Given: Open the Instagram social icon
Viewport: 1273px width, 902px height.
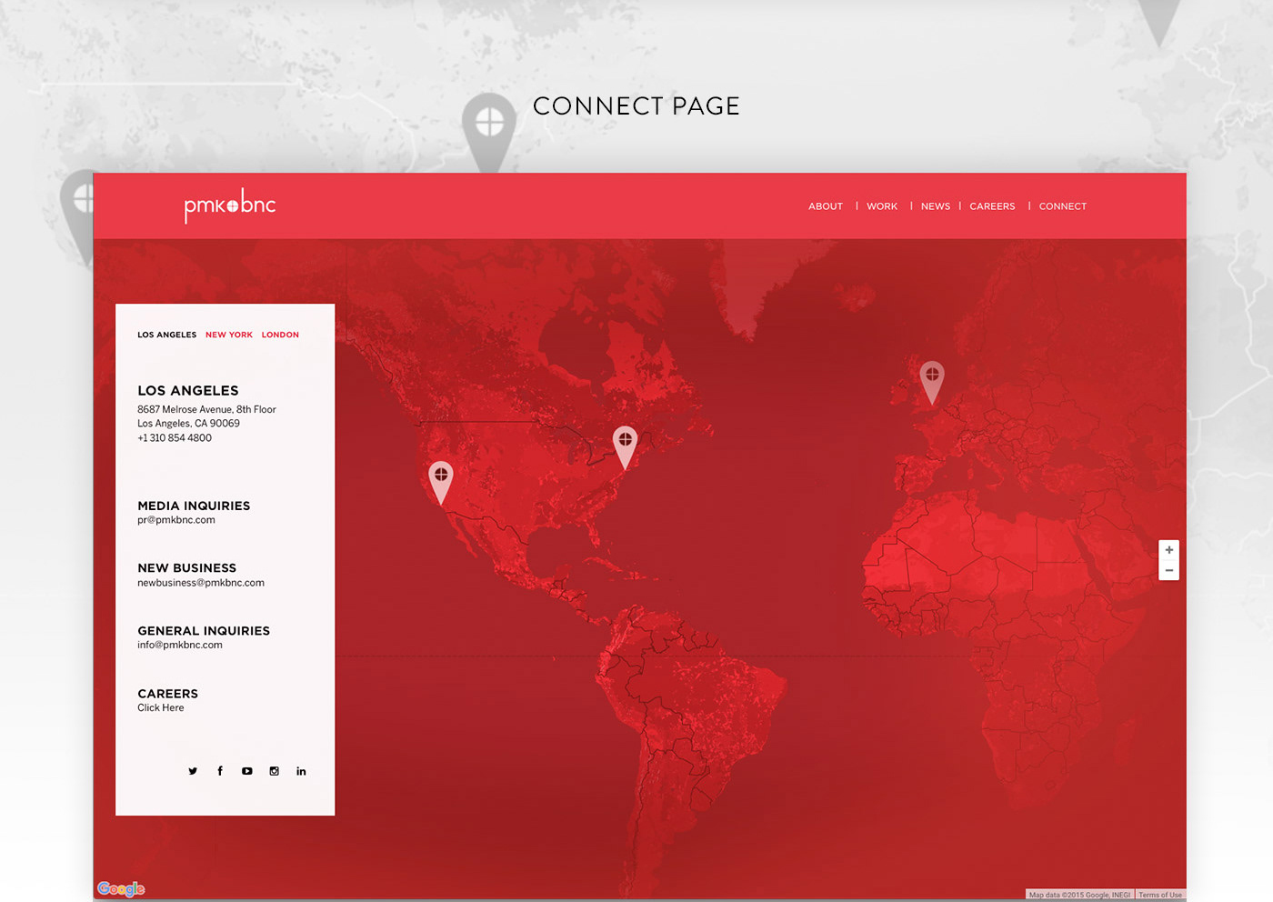Looking at the screenshot, I should tap(274, 771).
